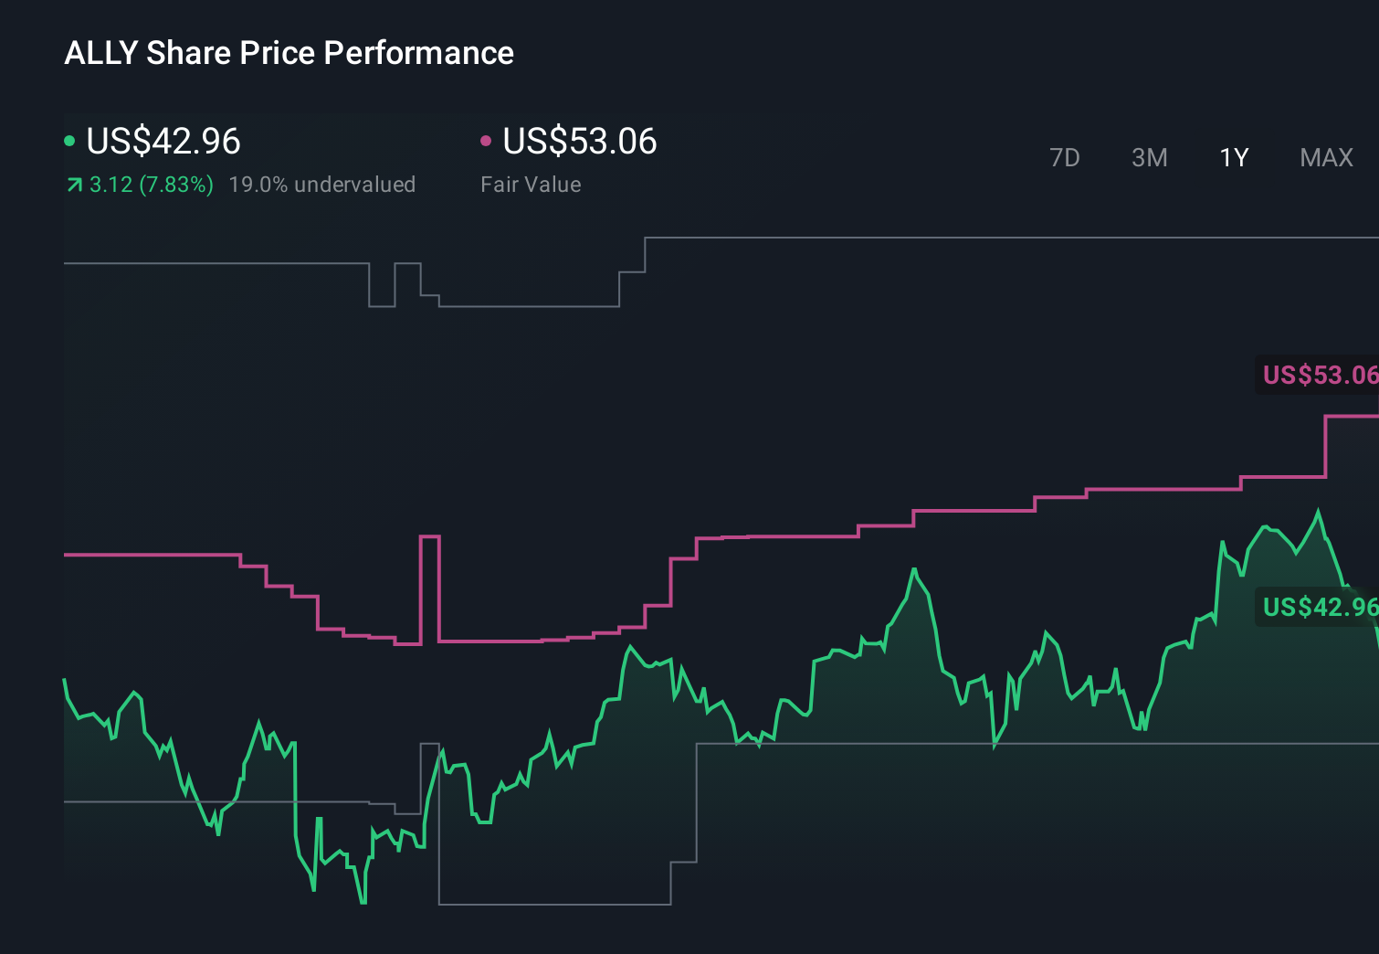Click the green upward trend arrow icon
The width and height of the screenshot is (1379, 954).
pyautogui.click(x=73, y=184)
